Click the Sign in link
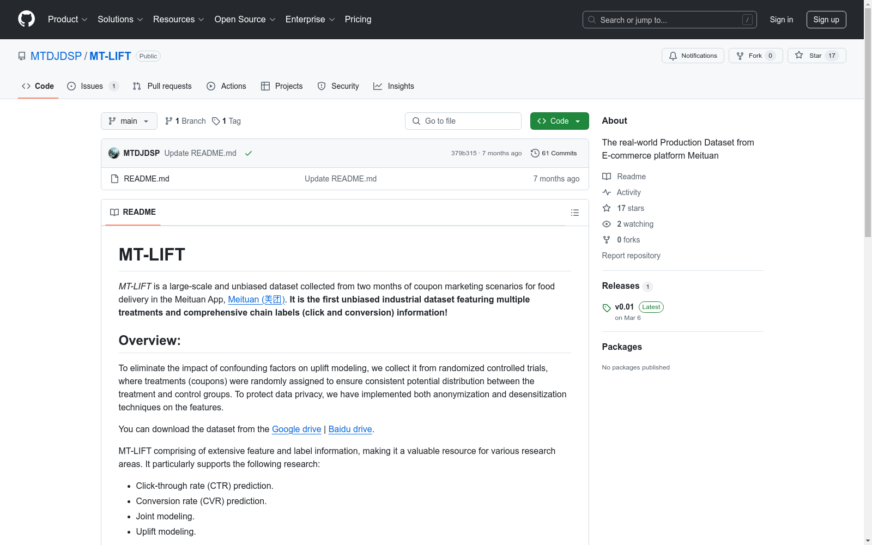This screenshot has width=872, height=545. 782,20
